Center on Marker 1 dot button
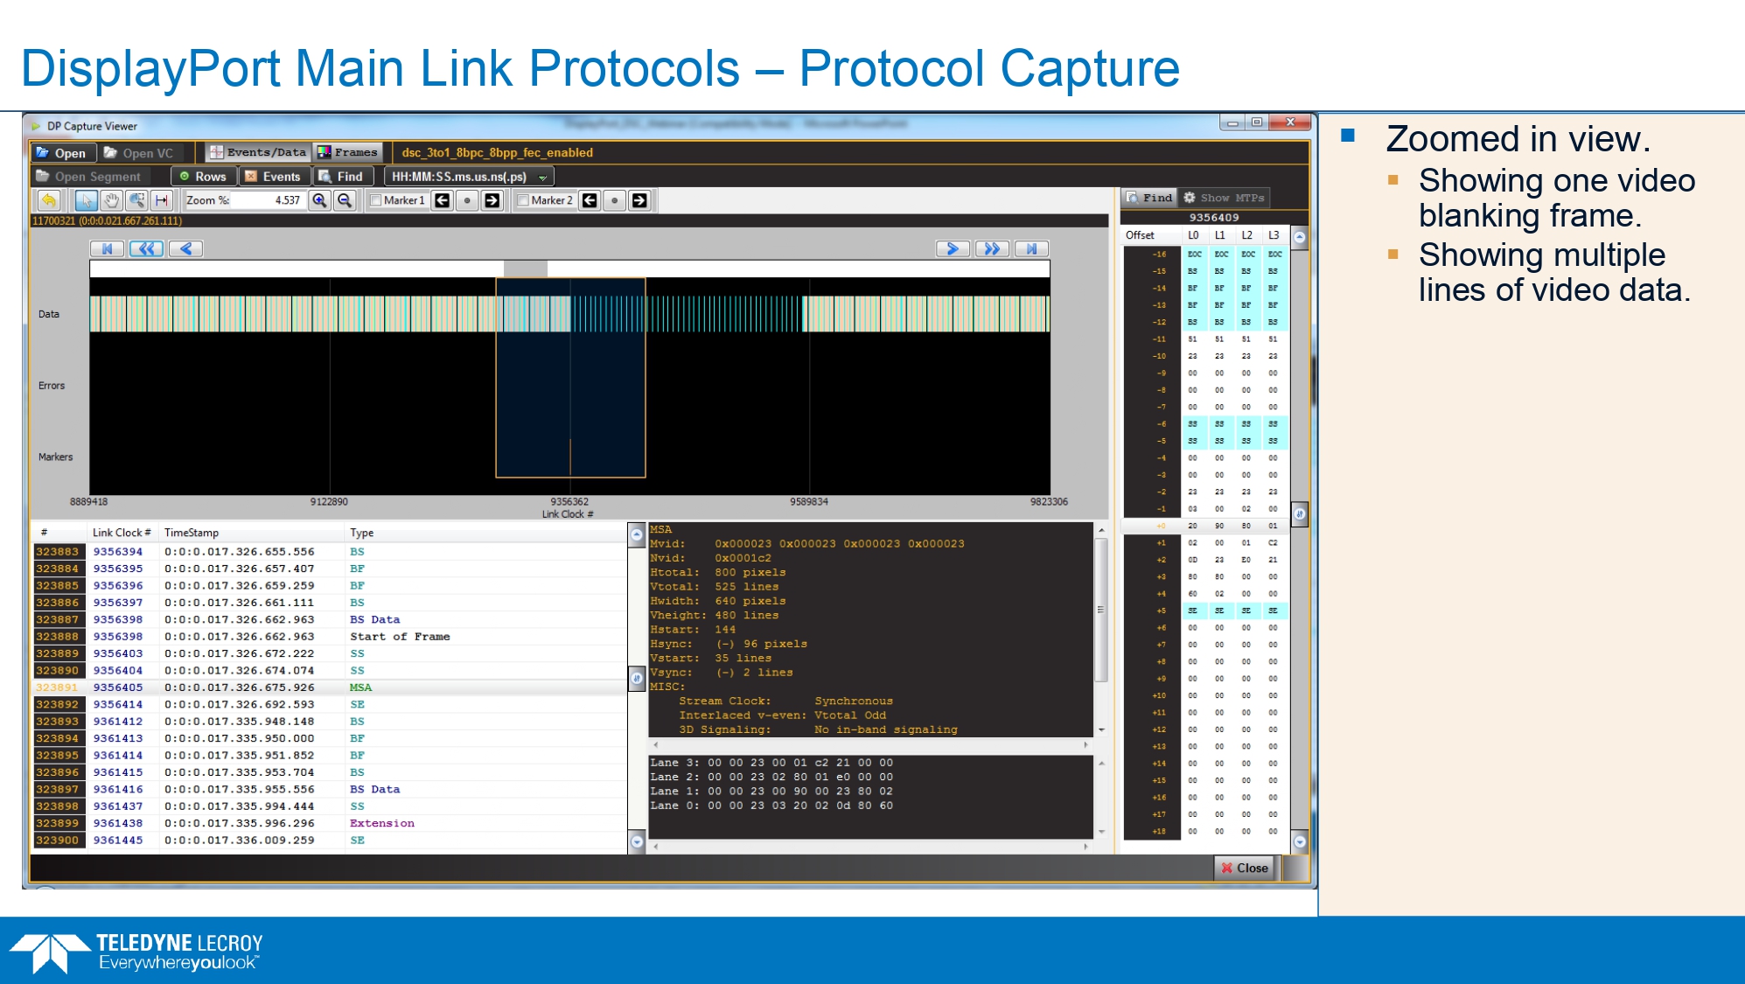 [x=467, y=200]
